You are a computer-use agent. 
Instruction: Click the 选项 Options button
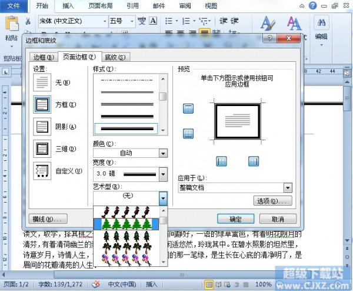tap(273, 201)
